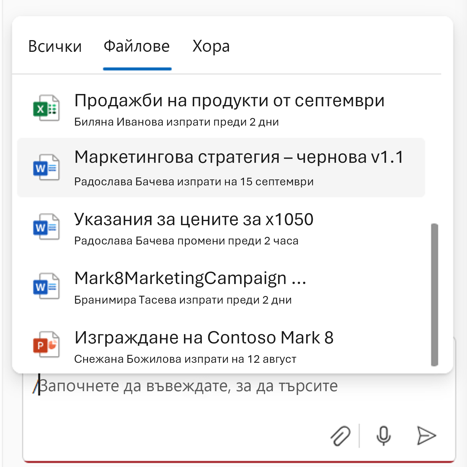The height and width of the screenshot is (467, 467).
Task: Click the Word icon beside Указания за цените
Action: click(46, 227)
